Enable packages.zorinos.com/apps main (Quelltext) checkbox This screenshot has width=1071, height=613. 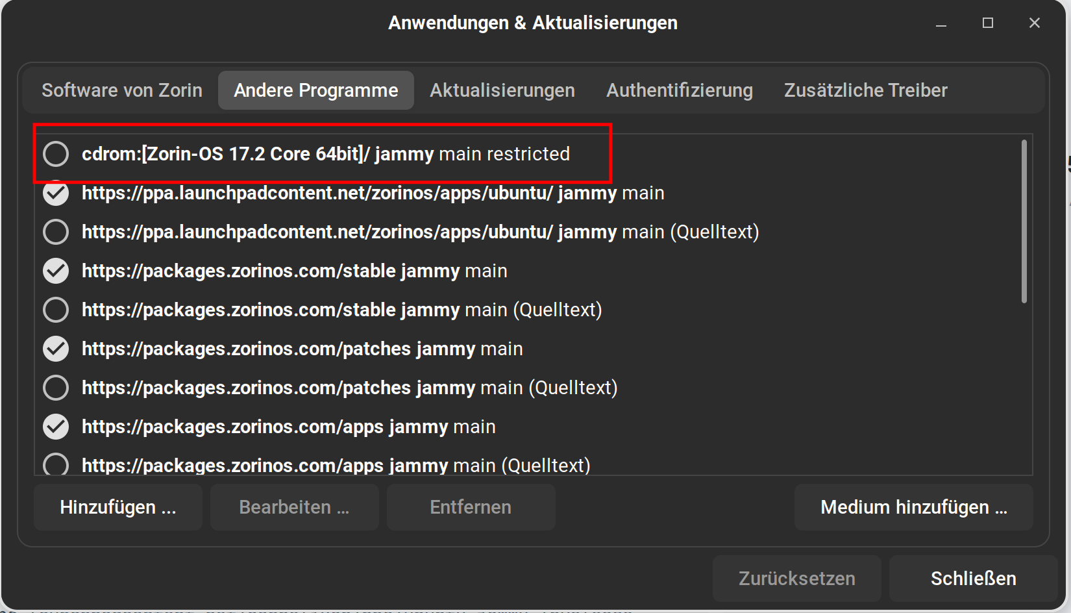(56, 464)
